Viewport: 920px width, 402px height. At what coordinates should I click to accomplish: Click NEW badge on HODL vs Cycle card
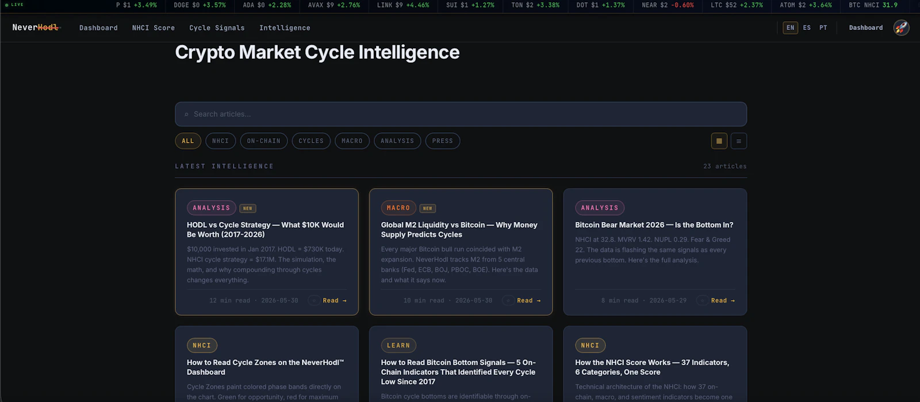point(248,208)
